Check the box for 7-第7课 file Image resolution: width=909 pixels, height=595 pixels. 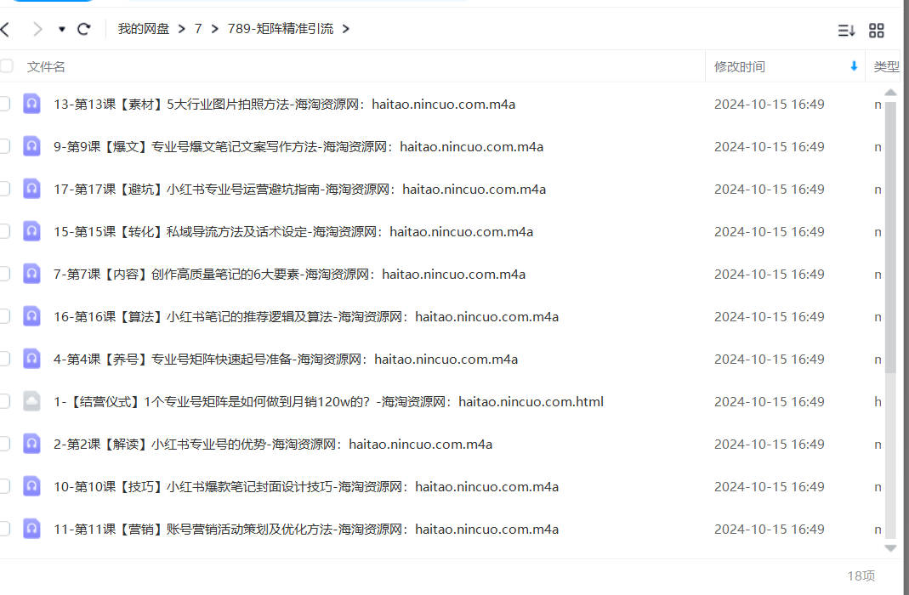pyautogui.click(x=4, y=274)
